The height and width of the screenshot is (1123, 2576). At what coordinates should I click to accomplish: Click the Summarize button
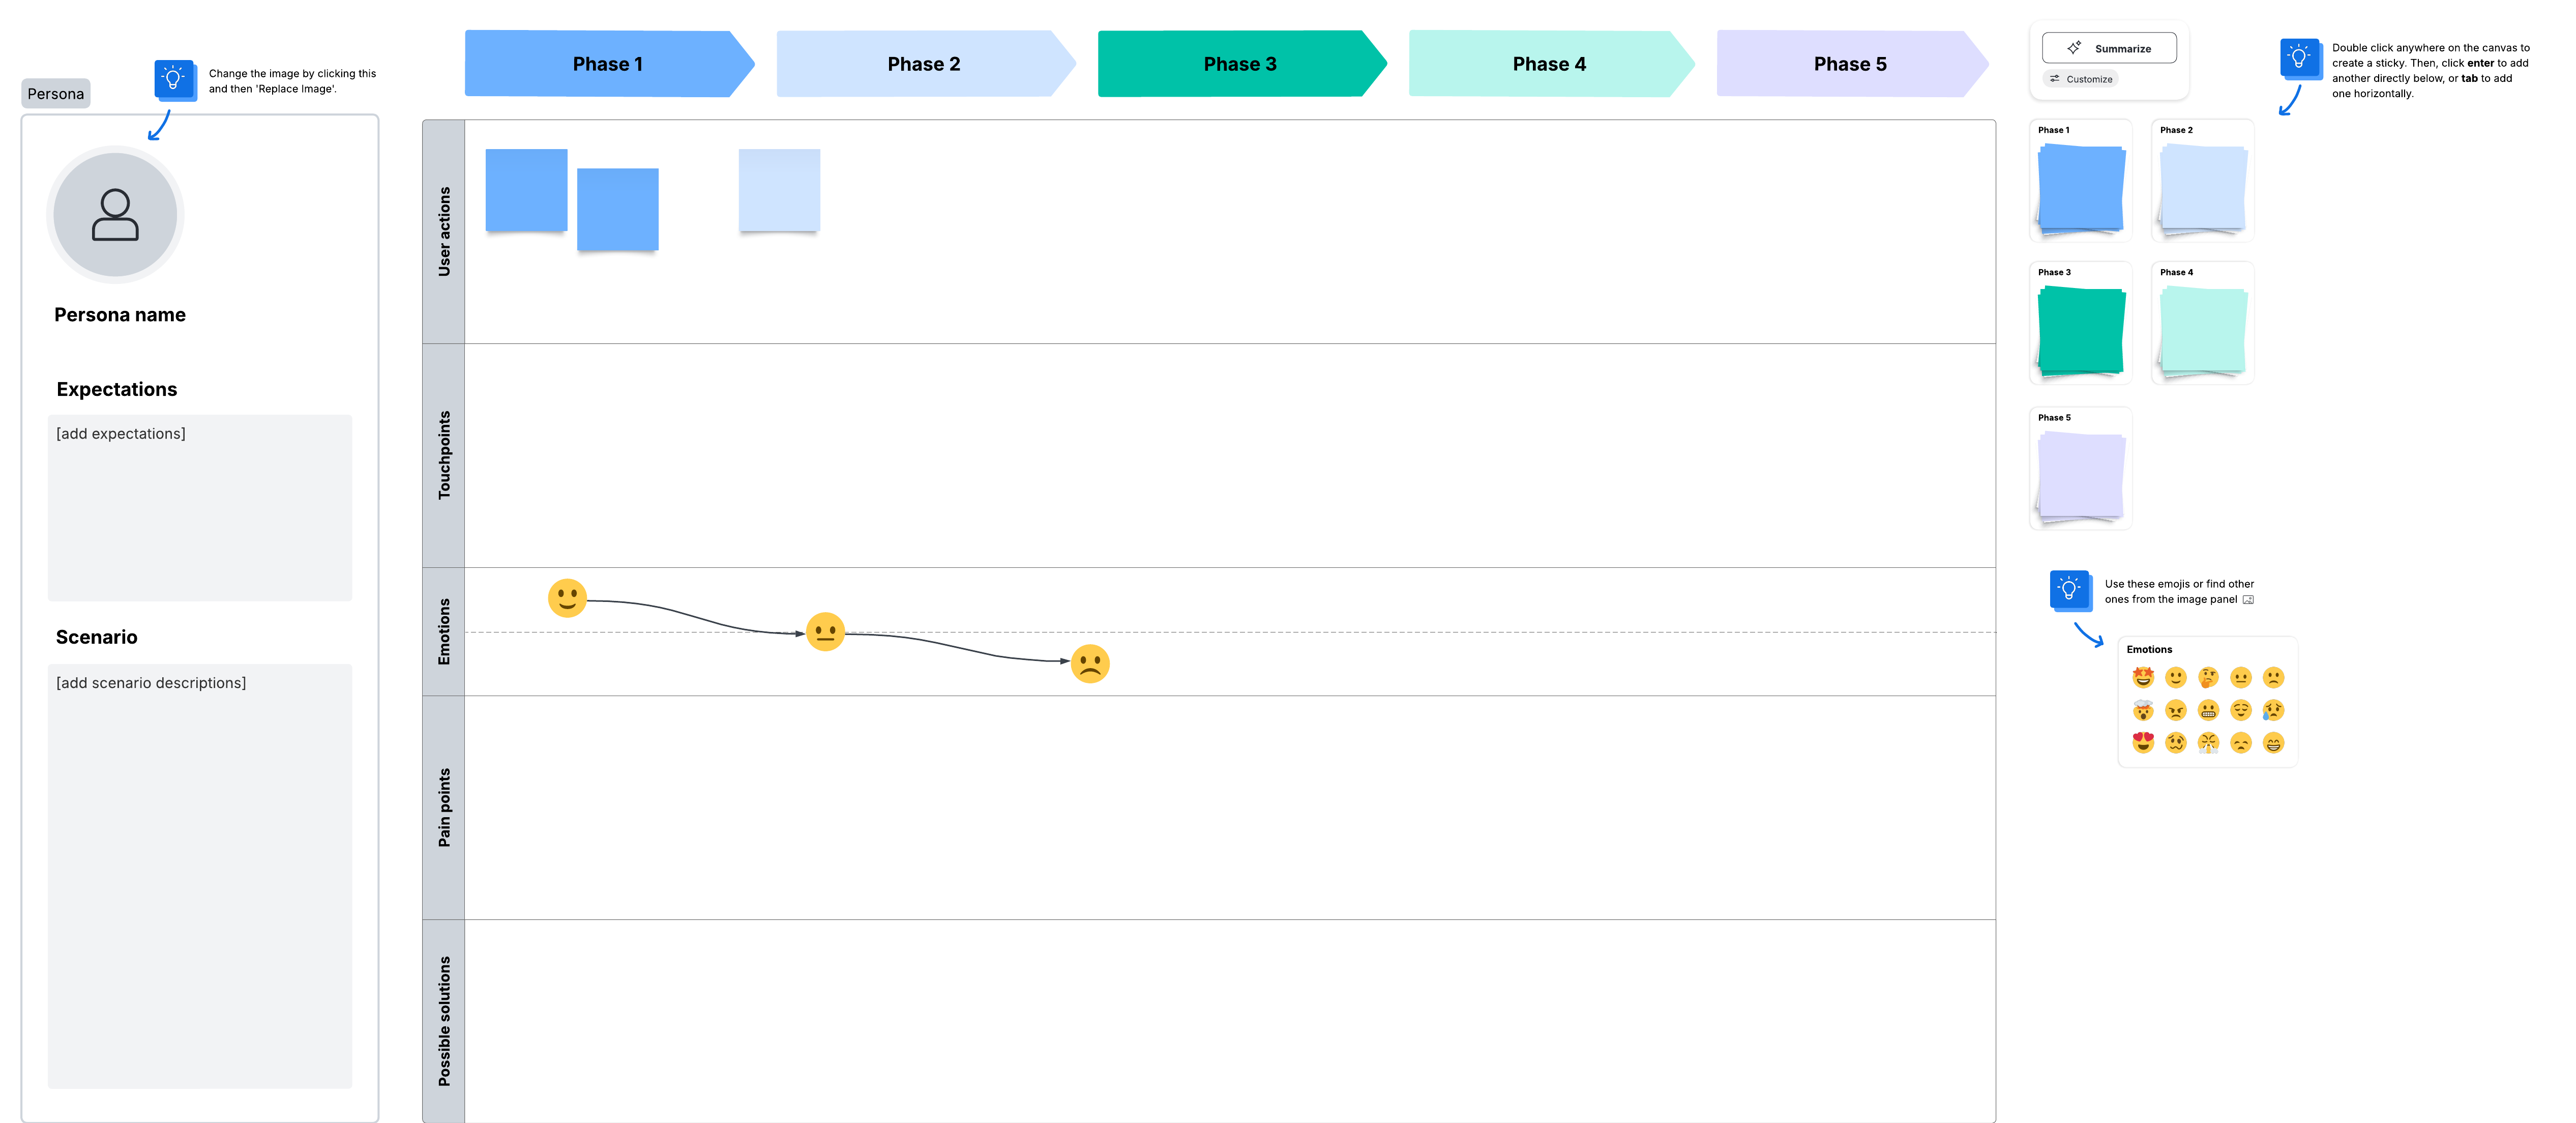(x=2109, y=48)
